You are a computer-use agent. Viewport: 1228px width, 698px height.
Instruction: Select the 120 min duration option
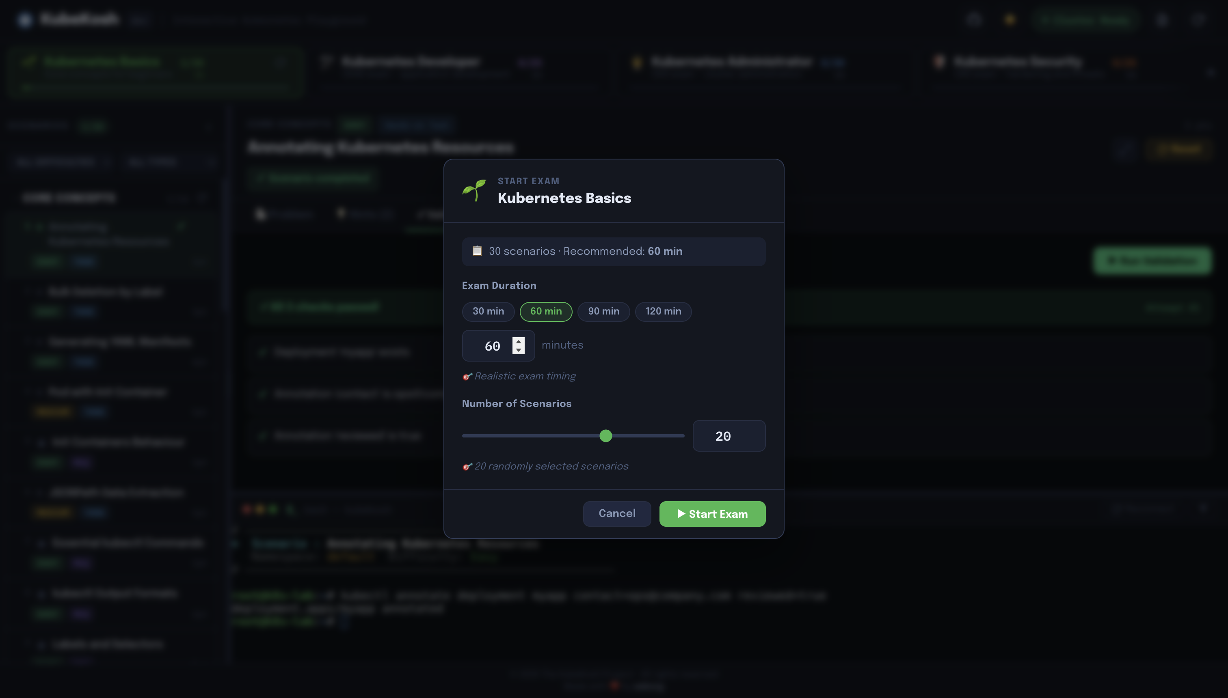pos(663,312)
